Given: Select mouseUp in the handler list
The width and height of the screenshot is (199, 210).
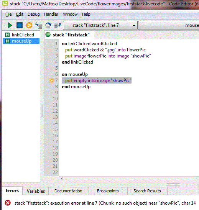Looking at the screenshot, I should 21,41.
